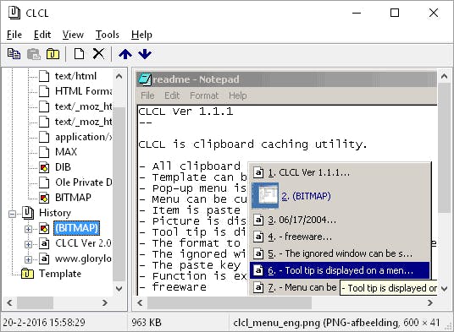Collapse the History tree node

click(x=12, y=214)
